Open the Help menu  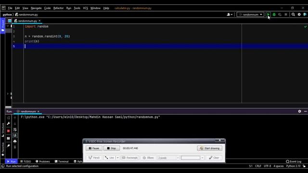[x=106, y=8]
